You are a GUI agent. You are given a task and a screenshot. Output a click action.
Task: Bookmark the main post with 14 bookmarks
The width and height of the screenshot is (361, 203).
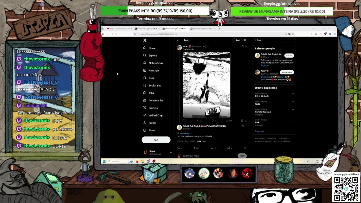[x=230, y=148]
